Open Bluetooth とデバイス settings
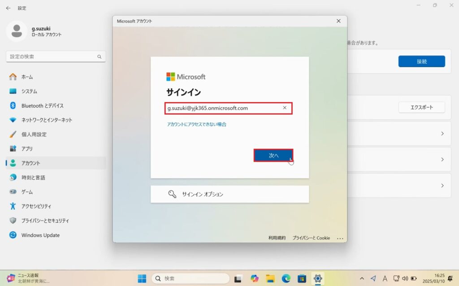The width and height of the screenshot is (459, 286). point(56,106)
